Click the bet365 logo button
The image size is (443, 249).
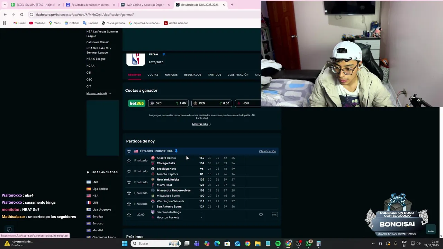(137, 103)
